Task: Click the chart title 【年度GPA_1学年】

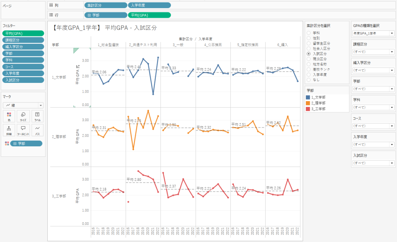Action: pos(76,28)
